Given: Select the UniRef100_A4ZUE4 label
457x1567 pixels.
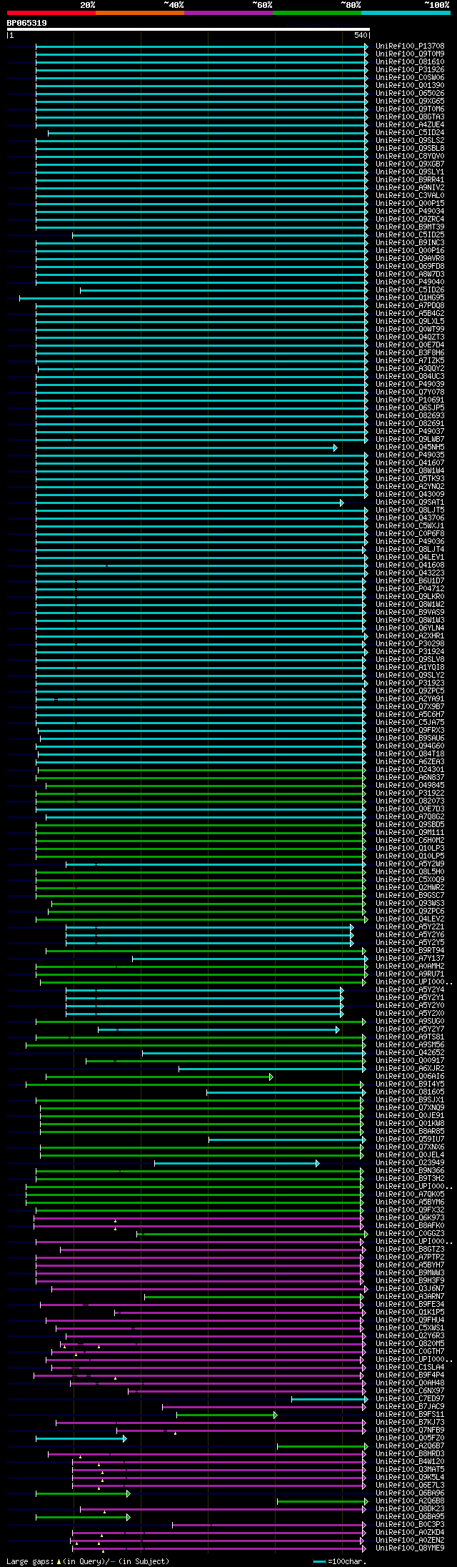Looking at the screenshot, I should point(410,125).
